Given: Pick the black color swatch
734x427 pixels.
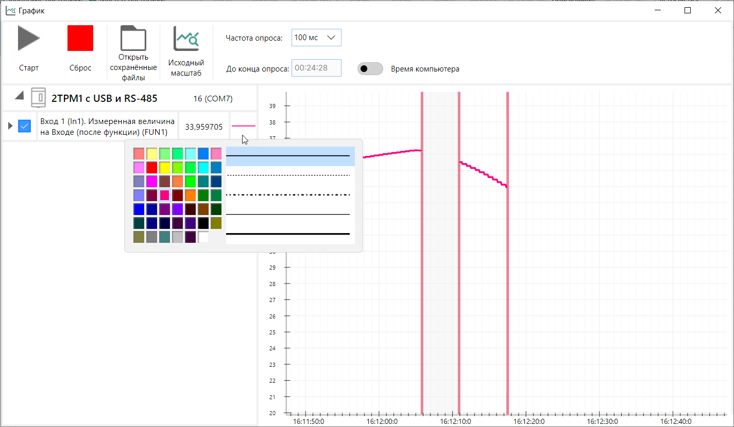Looking at the screenshot, I should (x=203, y=223).
